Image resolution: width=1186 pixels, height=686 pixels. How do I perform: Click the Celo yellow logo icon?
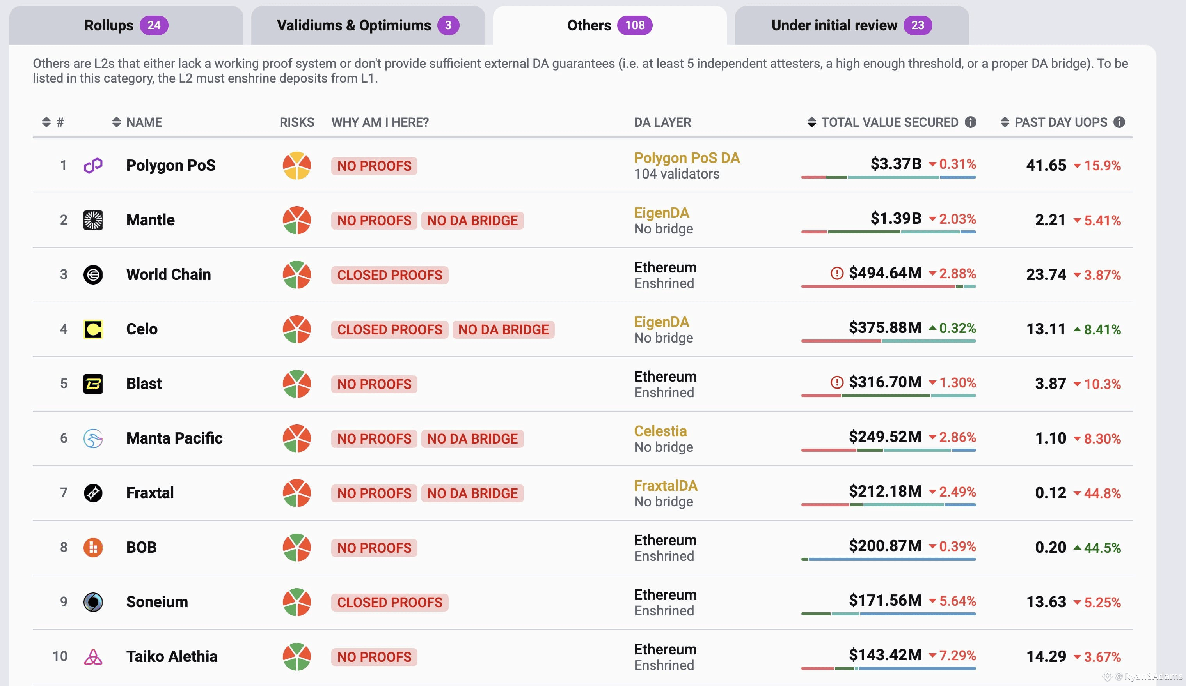click(93, 329)
